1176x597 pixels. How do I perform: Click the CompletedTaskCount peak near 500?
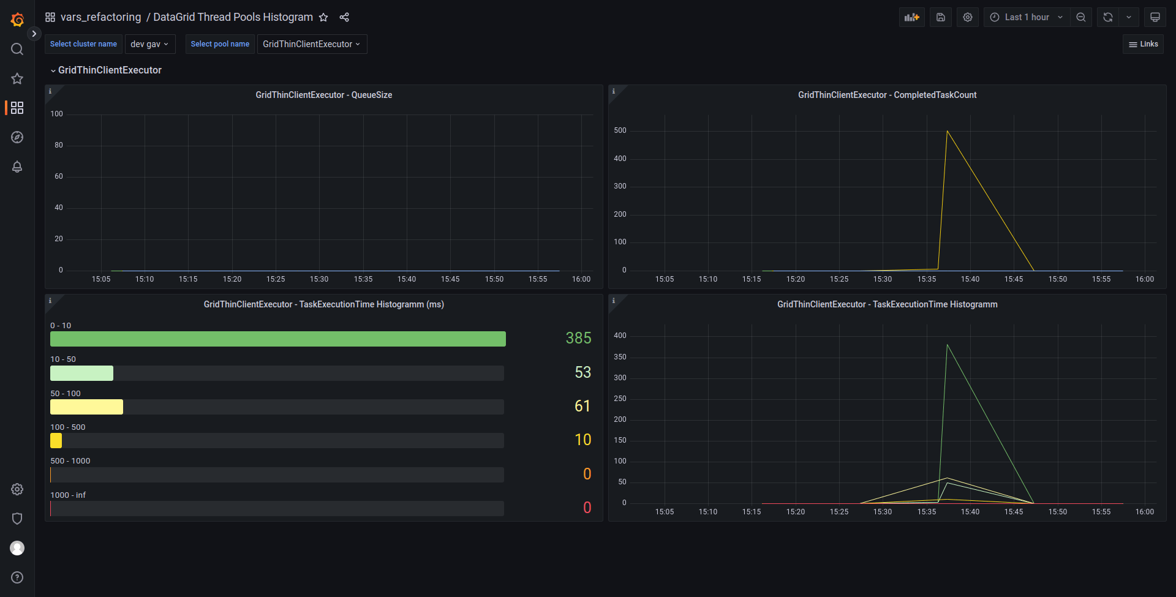pos(947,131)
